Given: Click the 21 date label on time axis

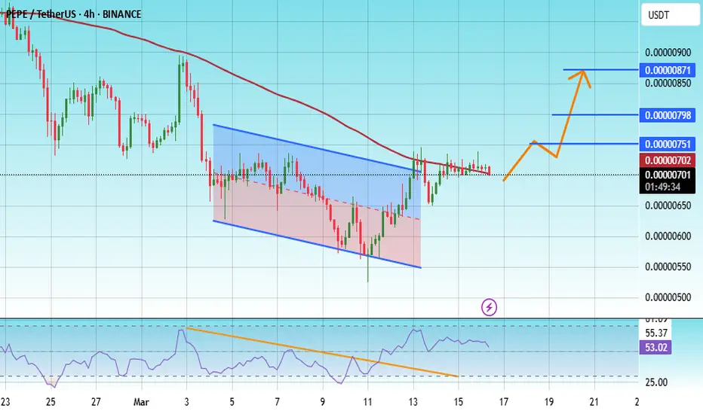Looking at the screenshot, I should (594, 402).
